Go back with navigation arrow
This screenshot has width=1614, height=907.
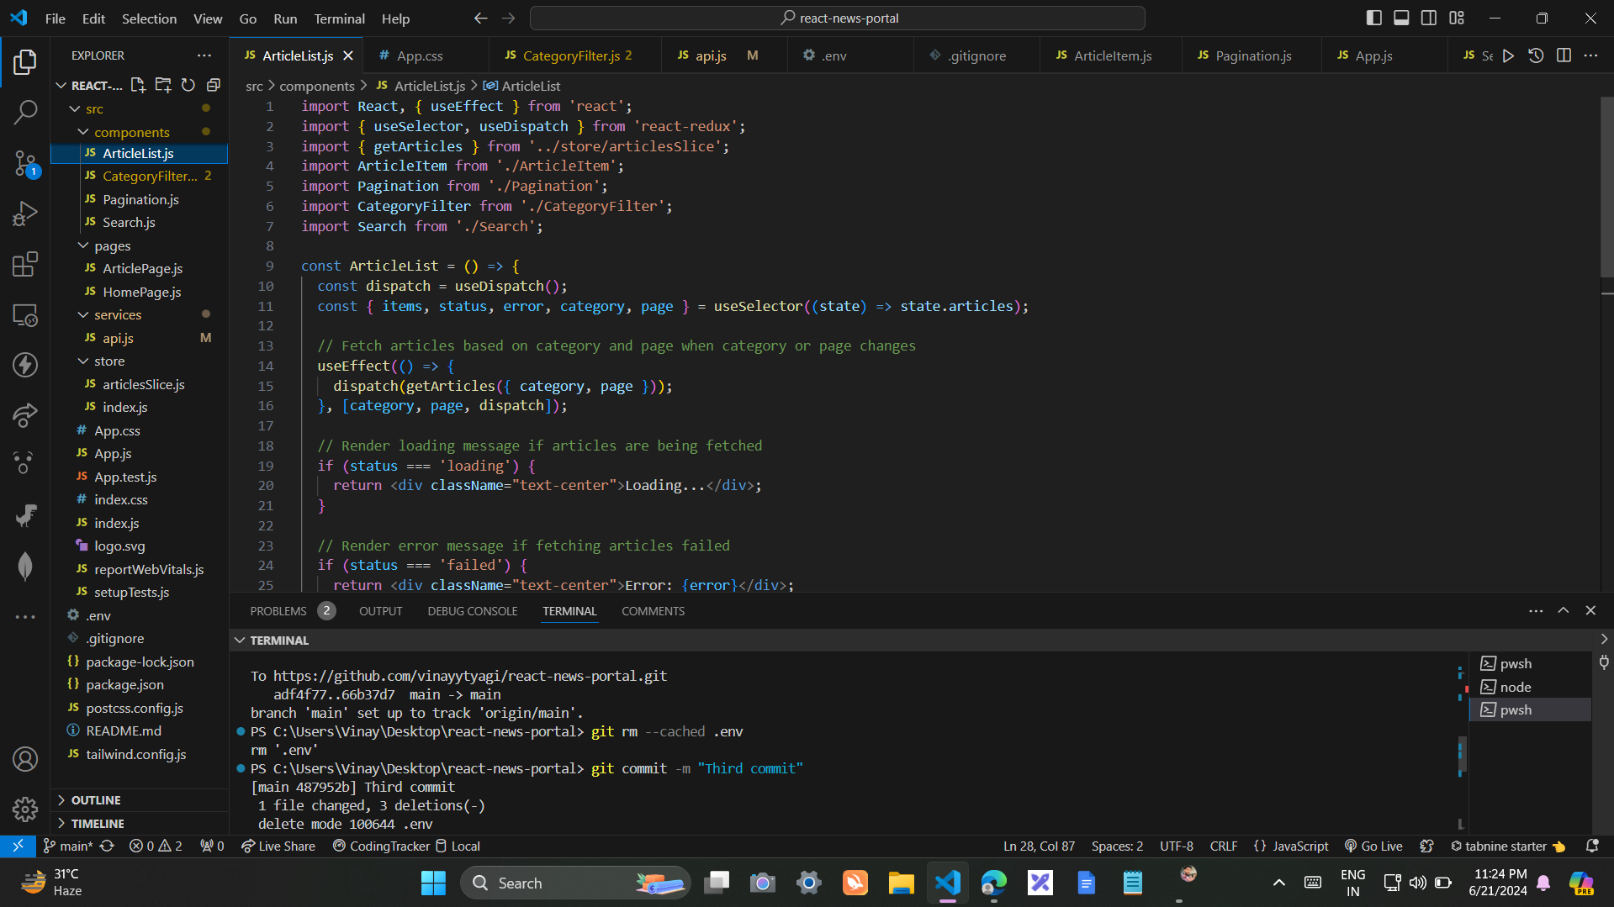[x=480, y=18]
